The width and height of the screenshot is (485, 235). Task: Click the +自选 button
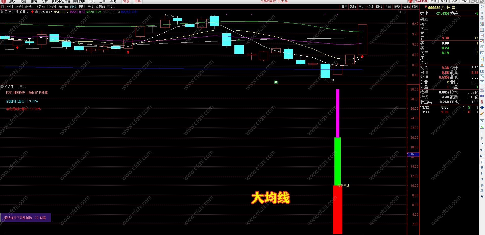[x=406, y=7]
